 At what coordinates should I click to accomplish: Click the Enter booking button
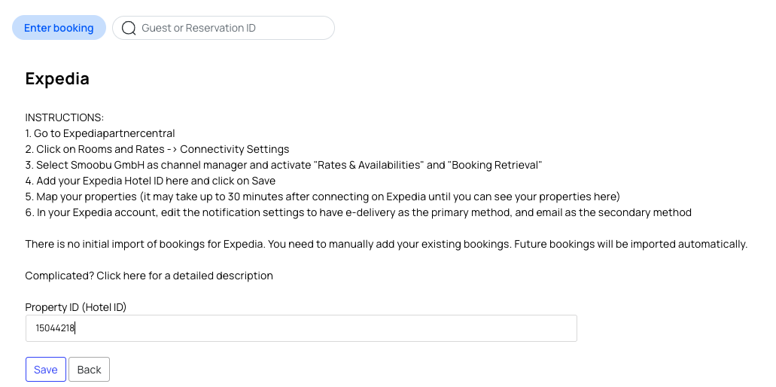[x=59, y=28]
